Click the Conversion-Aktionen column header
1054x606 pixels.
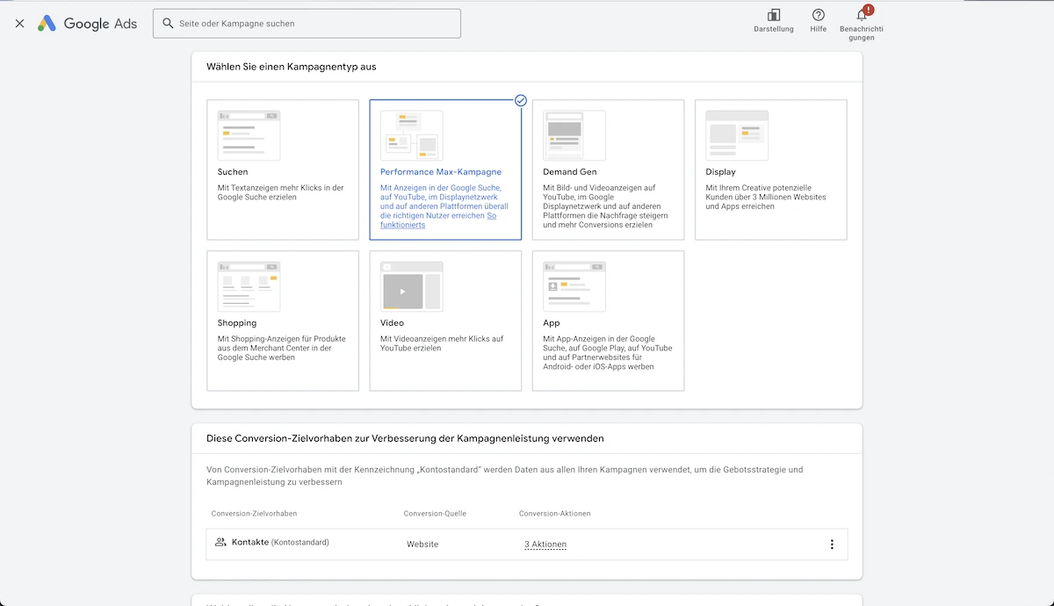pos(555,514)
